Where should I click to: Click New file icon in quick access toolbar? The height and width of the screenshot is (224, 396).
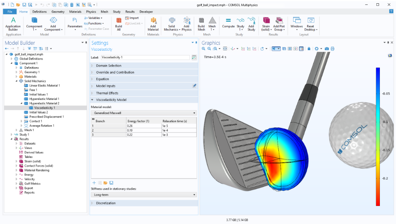pyautogui.click(x=12, y=5)
